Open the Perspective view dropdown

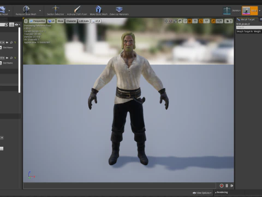pos(37,21)
